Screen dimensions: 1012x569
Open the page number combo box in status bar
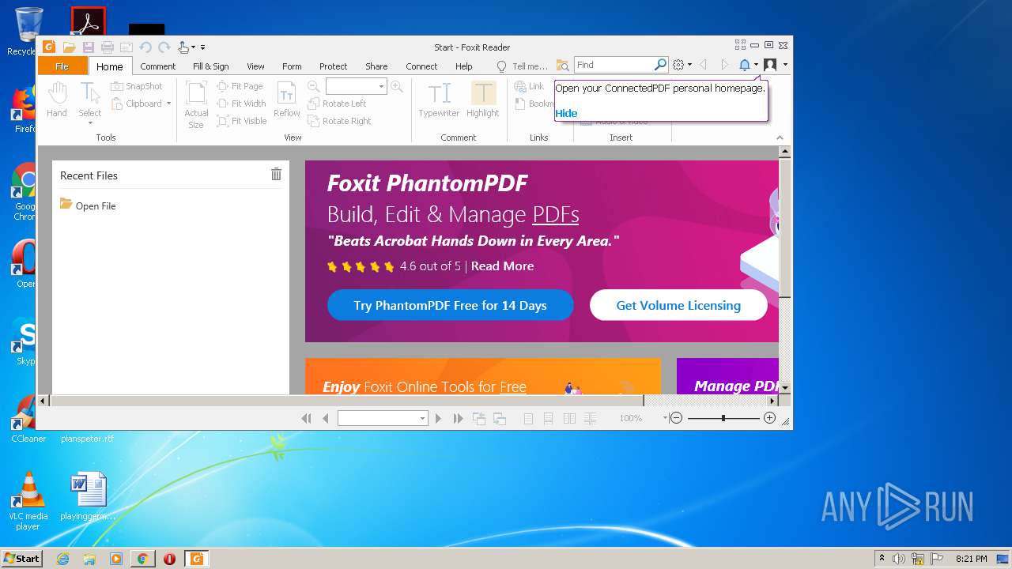[x=383, y=418]
